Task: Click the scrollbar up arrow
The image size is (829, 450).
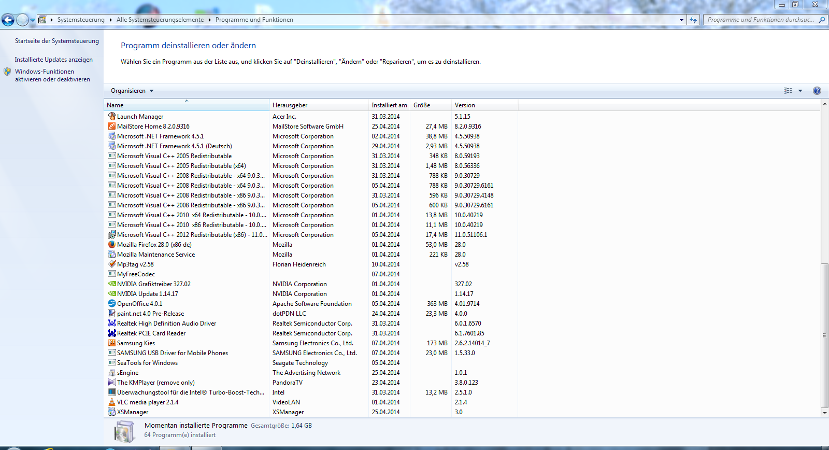Action: [x=824, y=104]
